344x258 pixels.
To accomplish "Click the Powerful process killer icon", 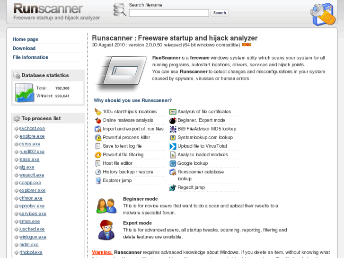I will [x=98, y=138].
